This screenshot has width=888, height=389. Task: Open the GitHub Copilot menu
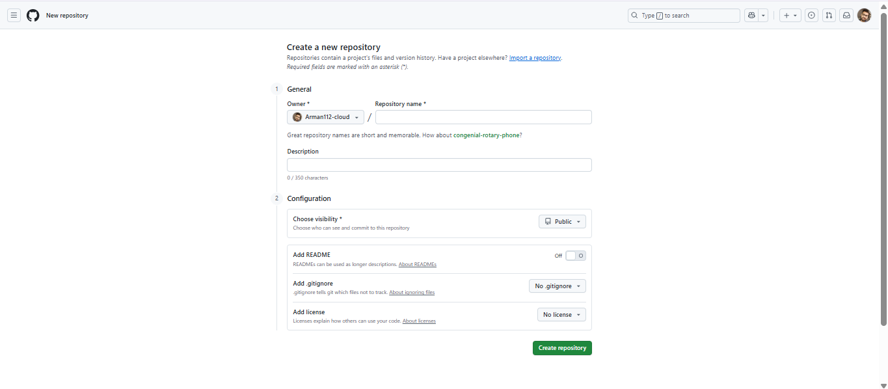tap(751, 15)
